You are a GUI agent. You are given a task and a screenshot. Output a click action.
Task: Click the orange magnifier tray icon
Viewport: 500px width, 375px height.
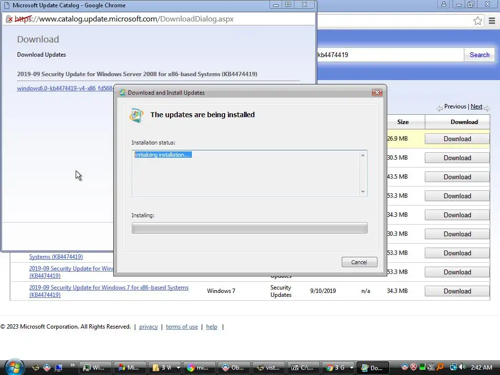pyautogui.click(x=440, y=367)
